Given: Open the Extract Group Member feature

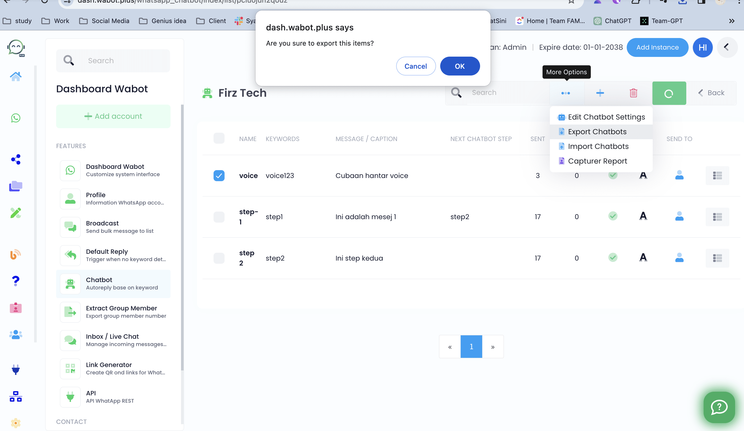Looking at the screenshot, I should coord(113,312).
